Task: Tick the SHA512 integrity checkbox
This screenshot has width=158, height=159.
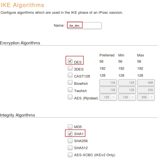Action: (70, 148)
